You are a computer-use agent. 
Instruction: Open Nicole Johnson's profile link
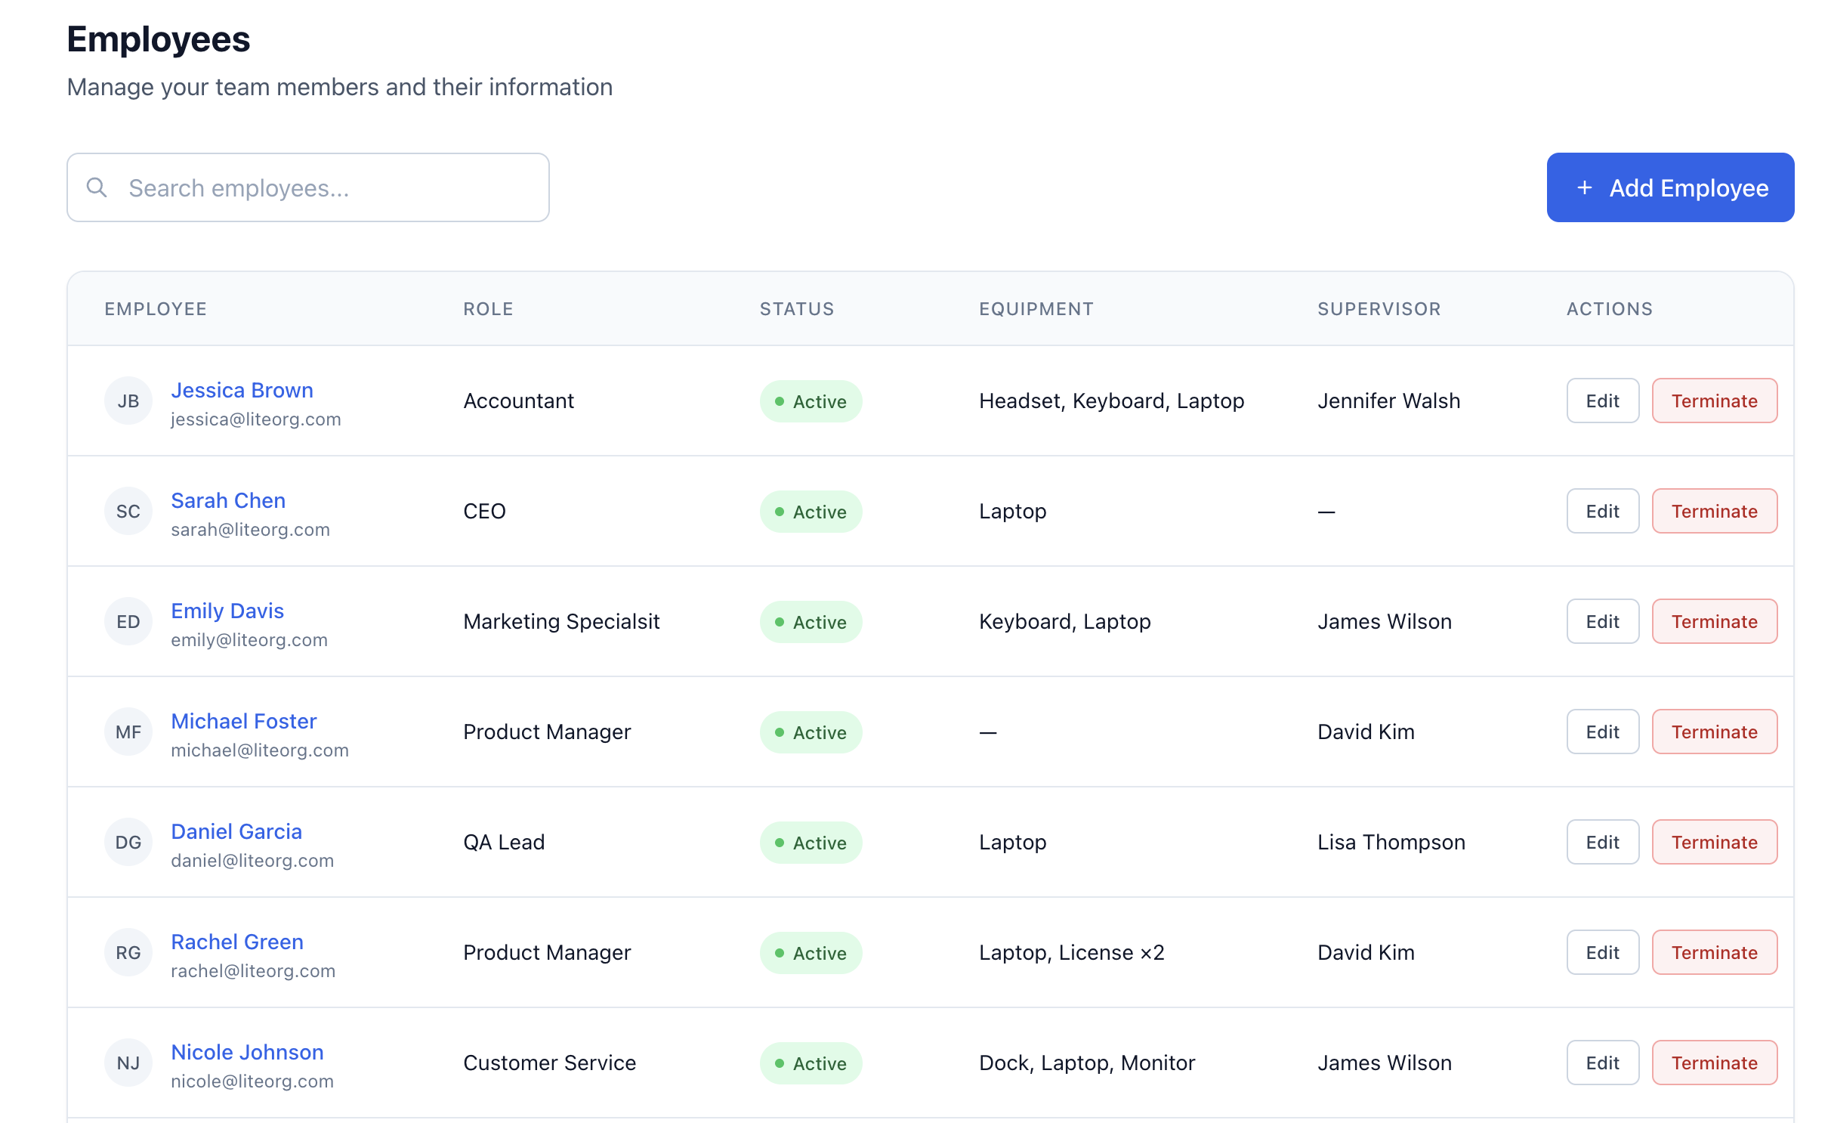coord(247,1052)
